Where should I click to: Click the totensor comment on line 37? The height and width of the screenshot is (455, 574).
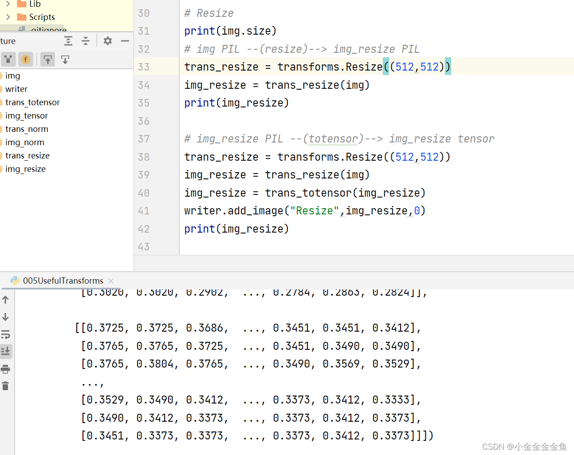point(339,139)
